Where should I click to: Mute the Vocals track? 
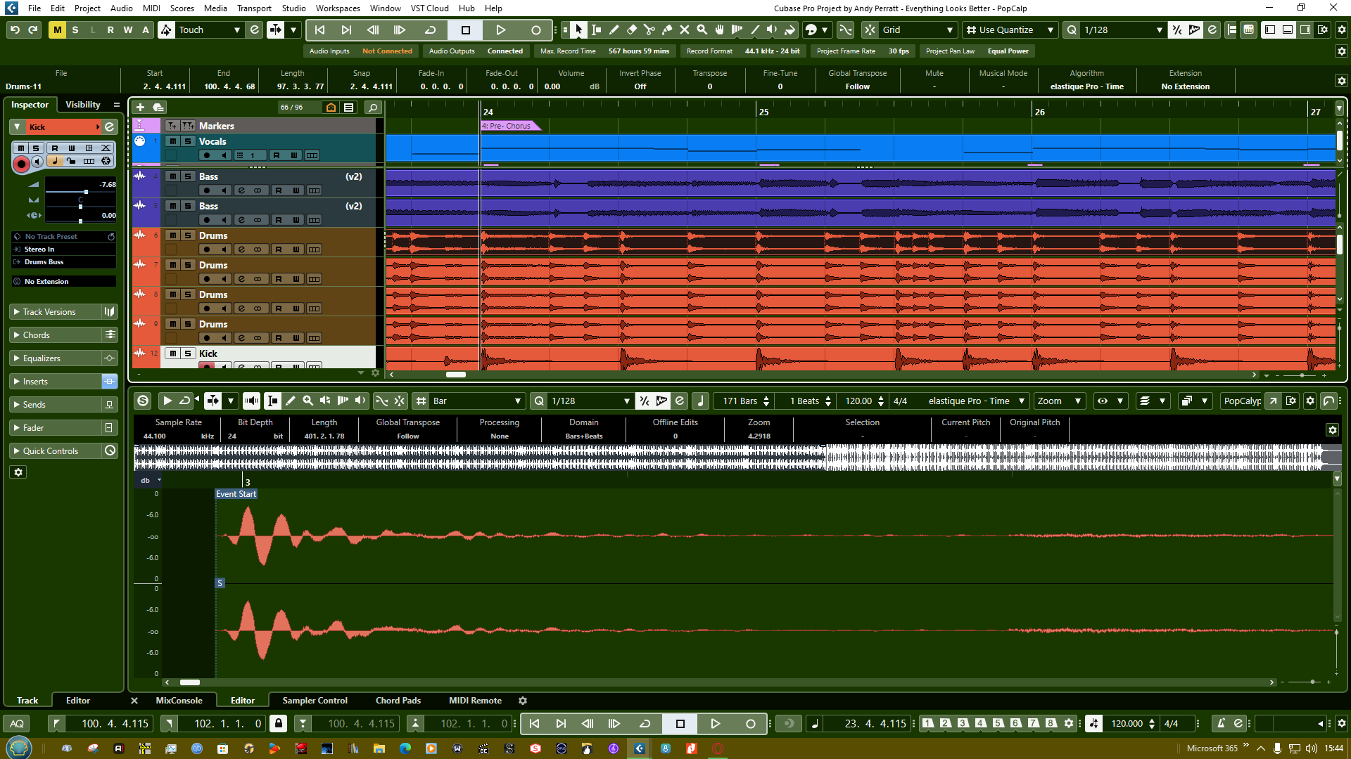click(x=172, y=141)
